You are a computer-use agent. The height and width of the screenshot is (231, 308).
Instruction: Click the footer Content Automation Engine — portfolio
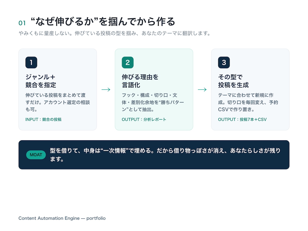(62, 218)
